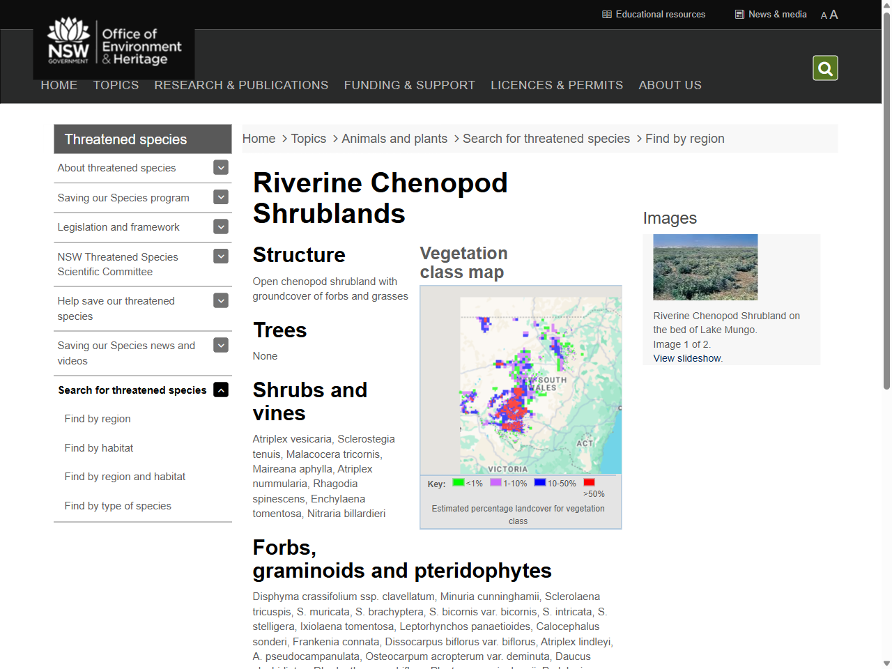892x669 pixels.
Task: Expand Legislation and framework submenu
Action: pos(221,226)
